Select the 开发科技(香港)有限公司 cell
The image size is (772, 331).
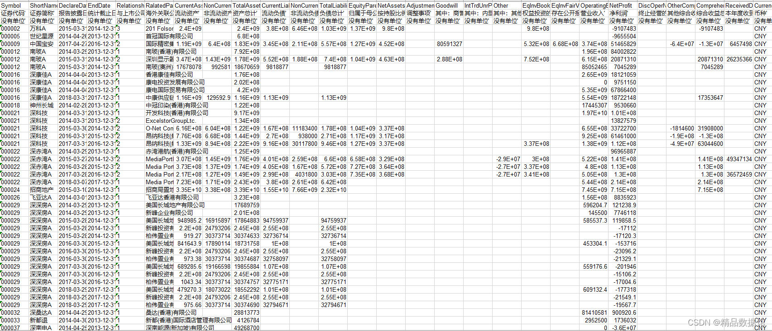[177, 113]
